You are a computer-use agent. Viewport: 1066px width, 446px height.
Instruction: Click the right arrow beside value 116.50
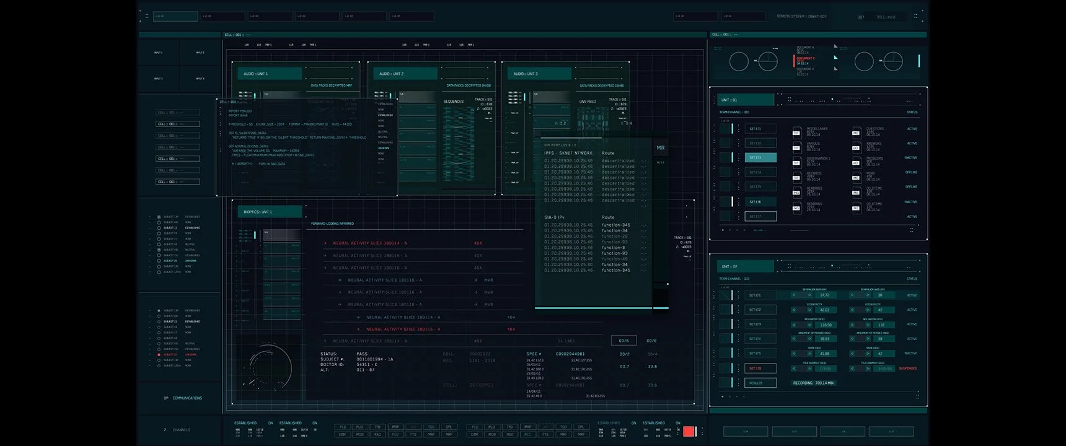(809, 325)
